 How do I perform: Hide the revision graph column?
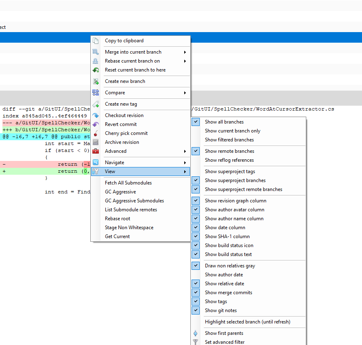pos(196,201)
